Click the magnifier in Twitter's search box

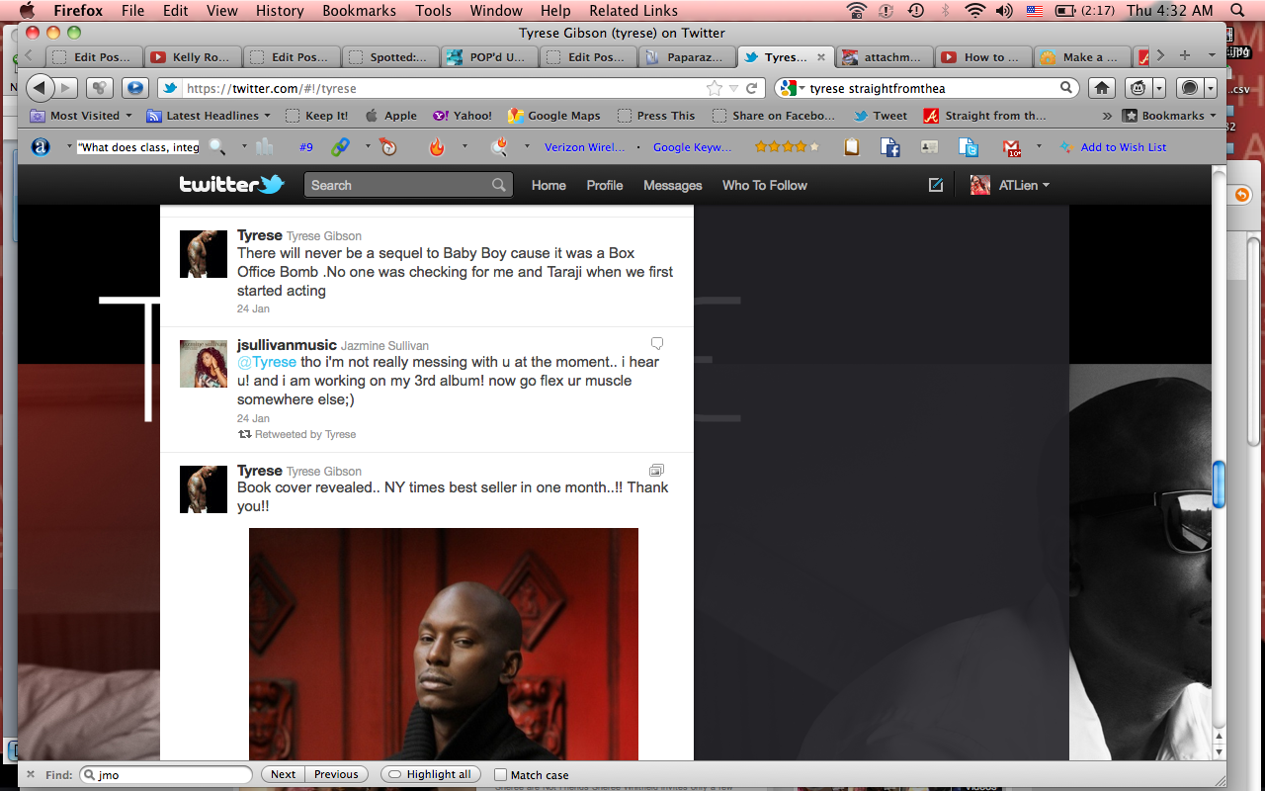(499, 185)
